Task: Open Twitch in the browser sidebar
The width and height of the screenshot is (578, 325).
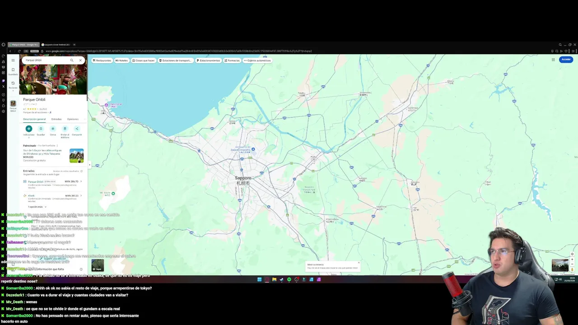Action: (x=3, y=81)
